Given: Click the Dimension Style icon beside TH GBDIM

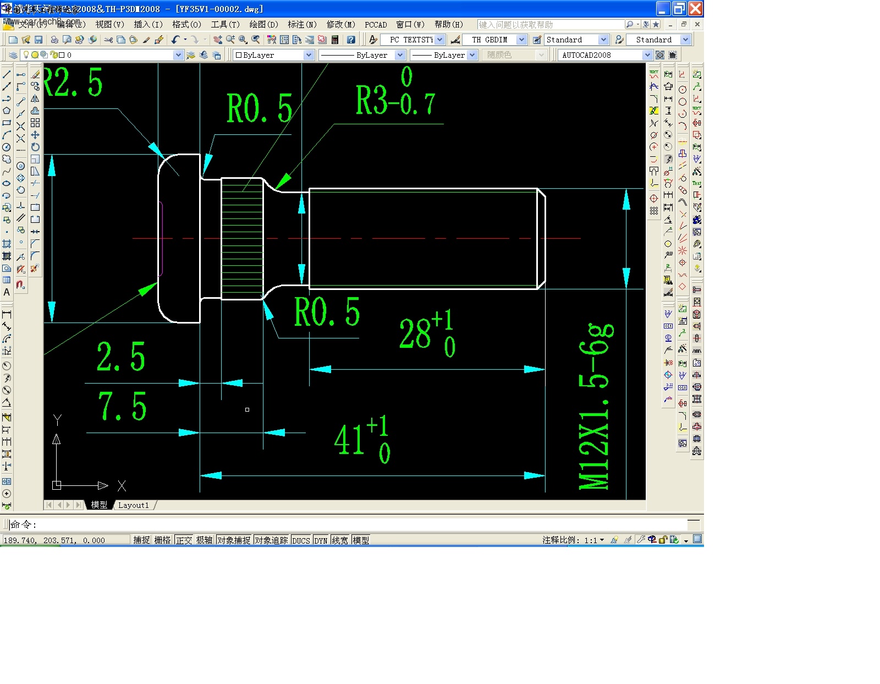Looking at the screenshot, I should point(455,40).
